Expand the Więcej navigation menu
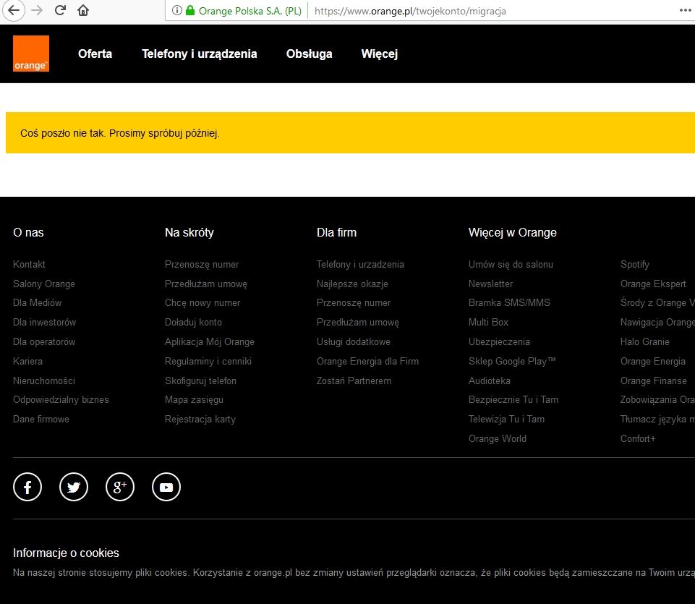Screen dimensions: 695x604 (x=379, y=54)
